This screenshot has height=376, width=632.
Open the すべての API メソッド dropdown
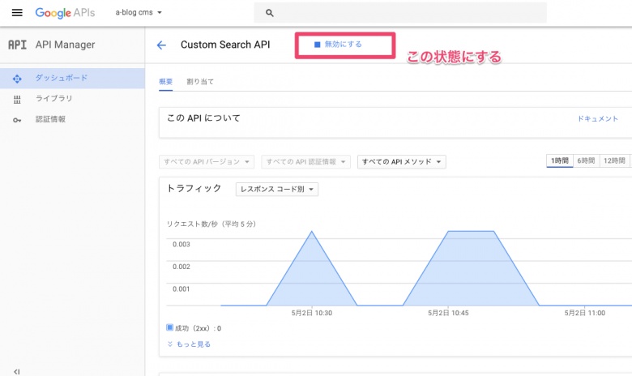click(x=401, y=162)
